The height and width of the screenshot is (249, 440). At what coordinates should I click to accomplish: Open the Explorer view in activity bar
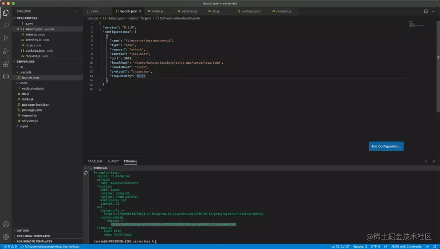[x=6, y=13]
